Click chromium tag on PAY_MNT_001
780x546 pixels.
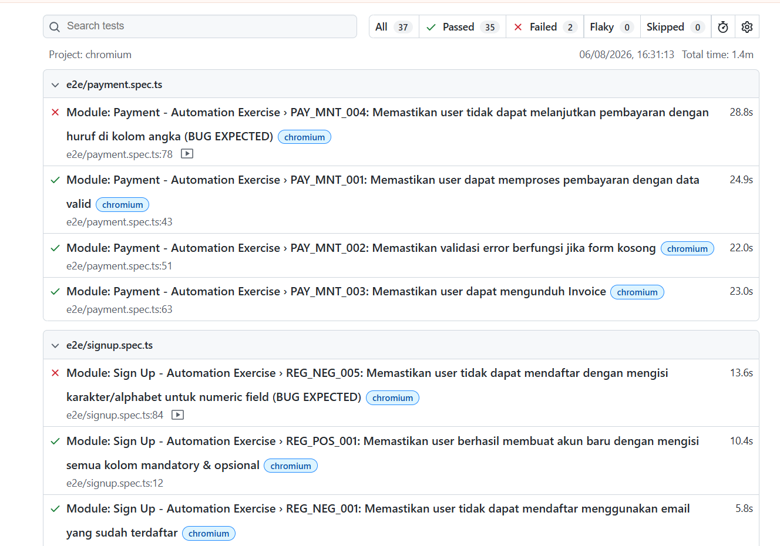coord(122,204)
